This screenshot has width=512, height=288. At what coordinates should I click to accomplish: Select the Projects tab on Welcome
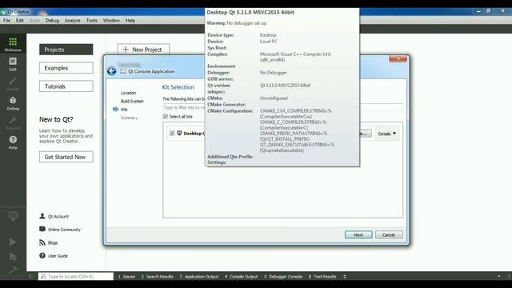[66, 50]
